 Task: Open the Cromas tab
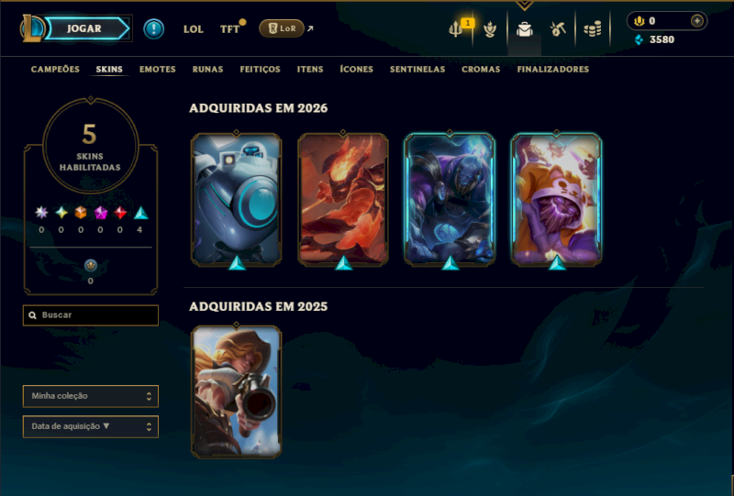[481, 70]
